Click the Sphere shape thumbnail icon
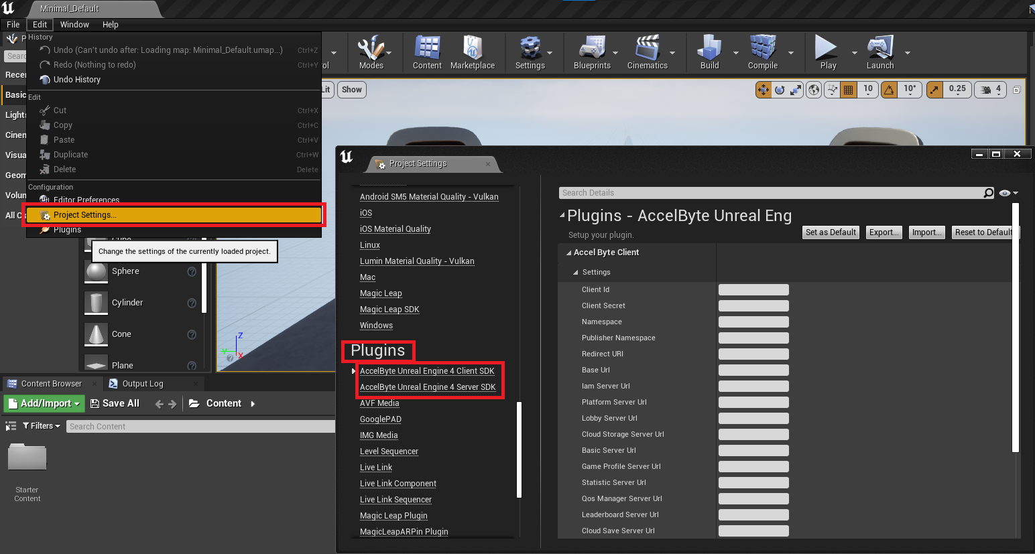This screenshot has height=554, width=1035. click(97, 271)
